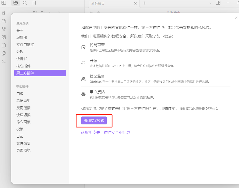Click the 关闭安全模式 button
The height and width of the screenshot is (188, 239).
[94, 121]
